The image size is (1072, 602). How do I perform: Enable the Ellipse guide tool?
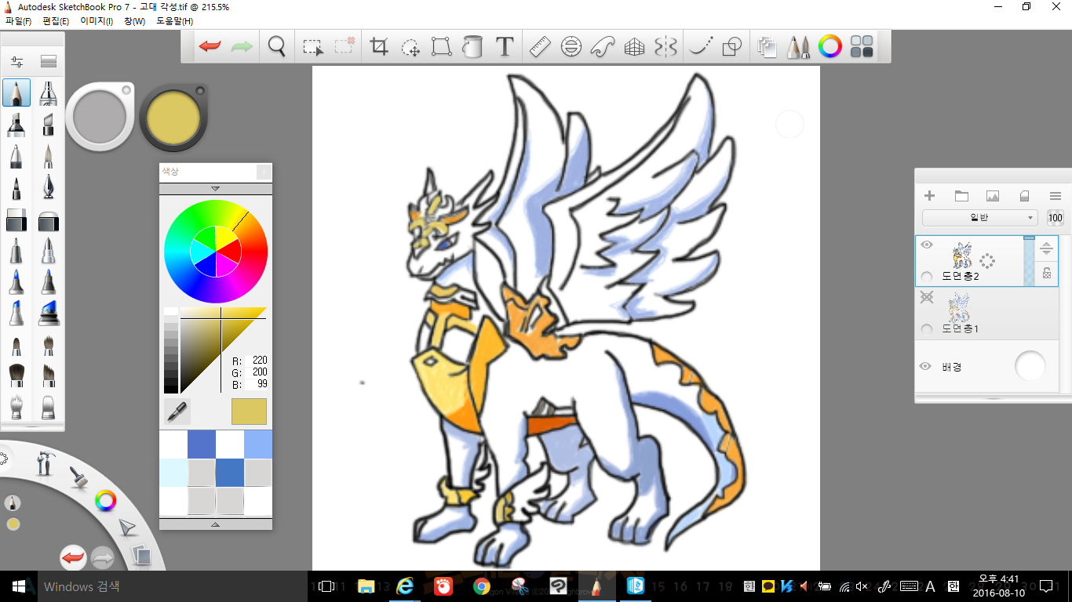pos(571,47)
